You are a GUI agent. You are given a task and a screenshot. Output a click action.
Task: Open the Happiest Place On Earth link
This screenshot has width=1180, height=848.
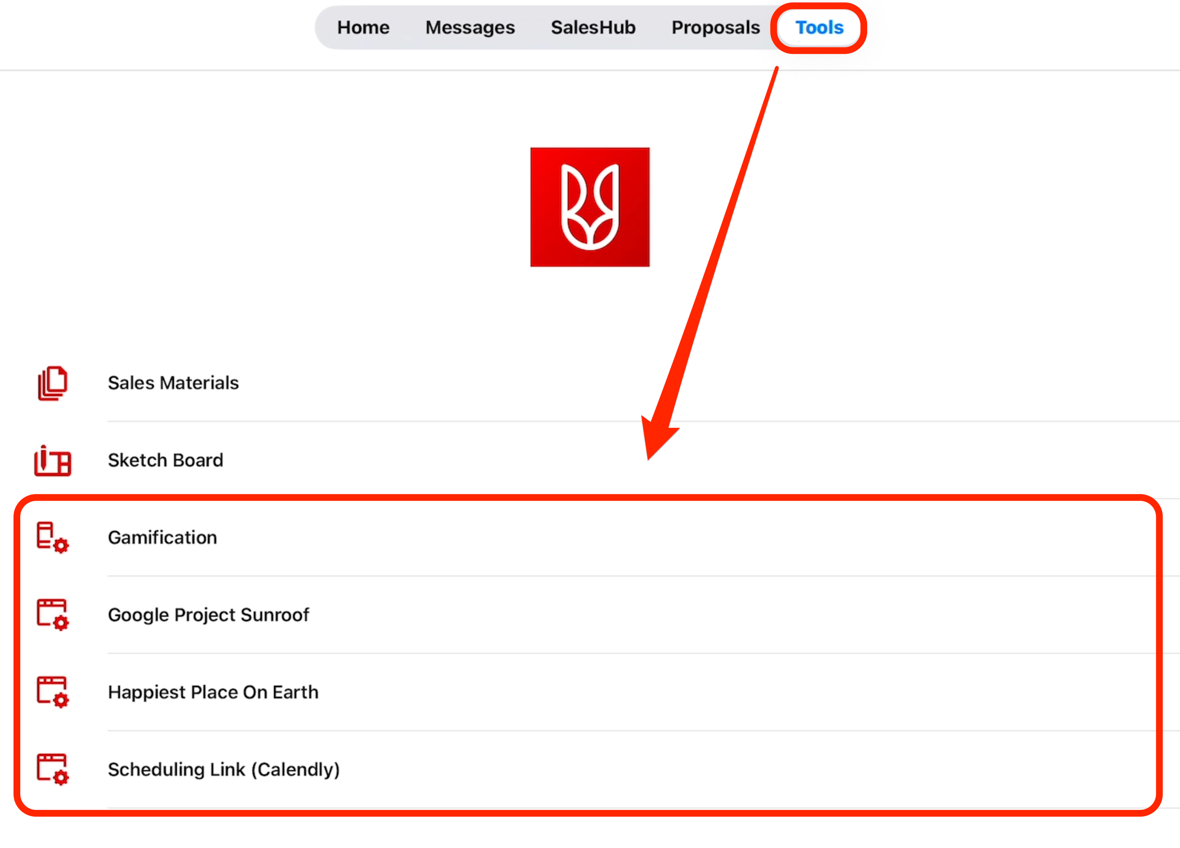coord(213,693)
